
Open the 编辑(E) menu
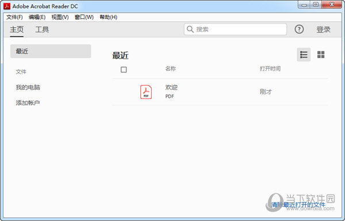coord(37,17)
